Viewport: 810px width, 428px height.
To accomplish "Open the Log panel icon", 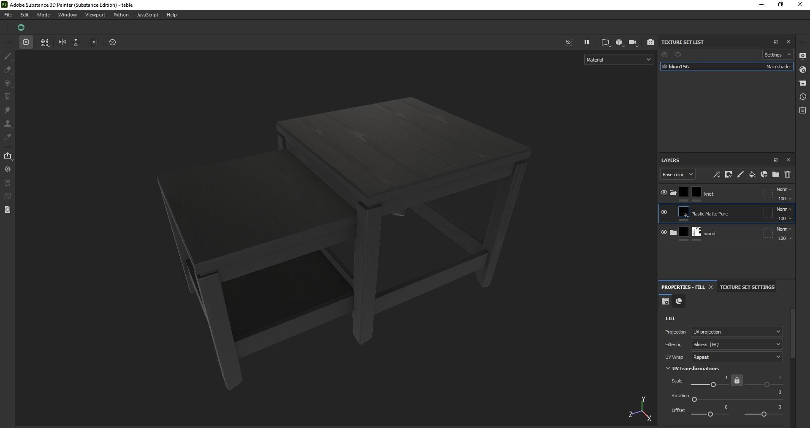I will [803, 110].
